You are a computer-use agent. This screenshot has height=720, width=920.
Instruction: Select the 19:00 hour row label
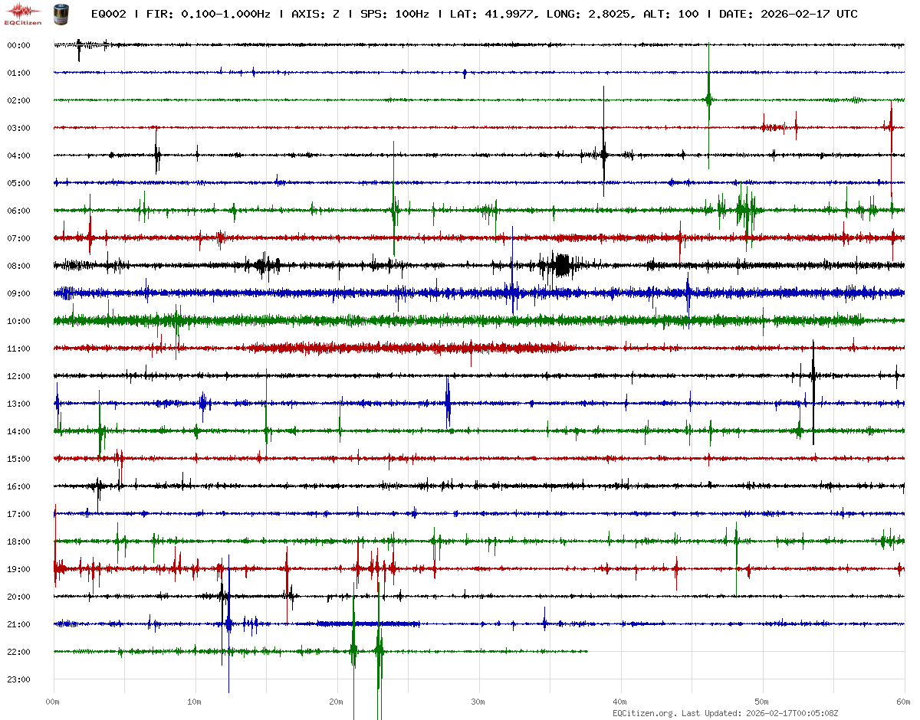[x=18, y=569]
